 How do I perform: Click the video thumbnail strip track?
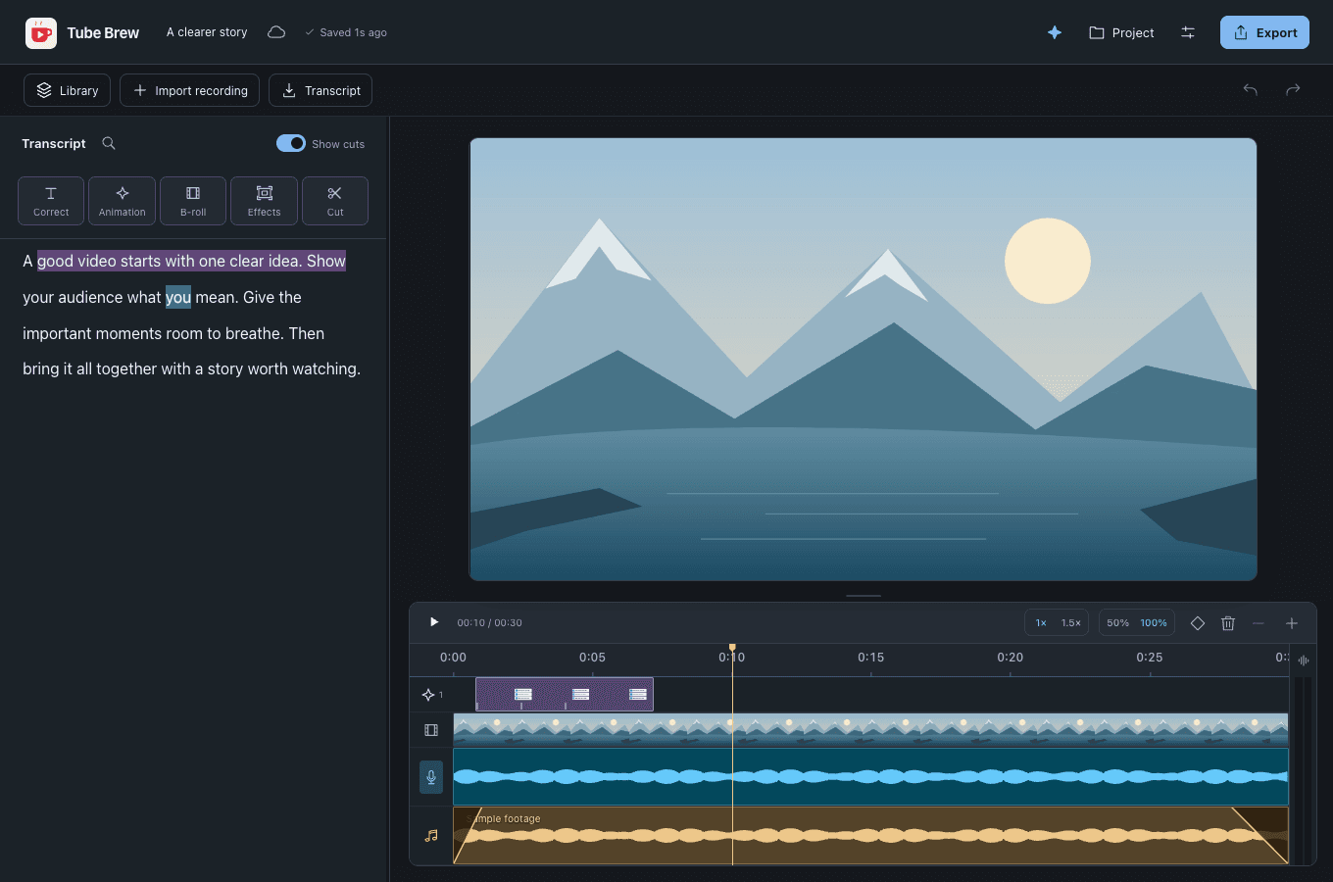coord(870,730)
